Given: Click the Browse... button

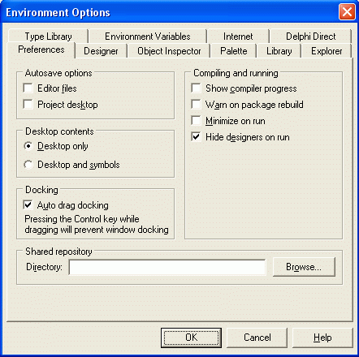Looking at the screenshot, I should [x=304, y=267].
